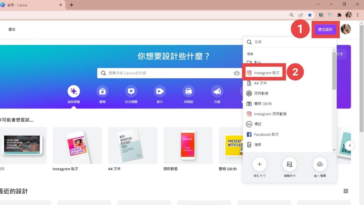
Task: Click the page vertical scrollbar
Action: pos(362,78)
